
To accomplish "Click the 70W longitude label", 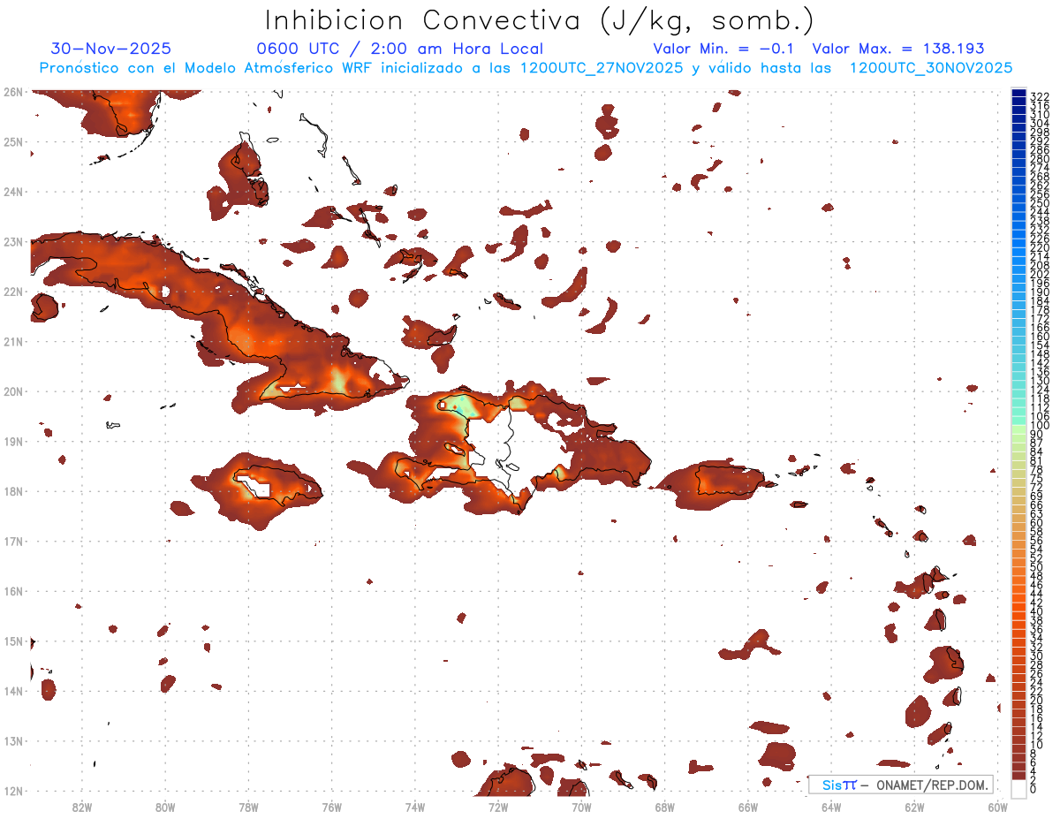I will 581,806.
